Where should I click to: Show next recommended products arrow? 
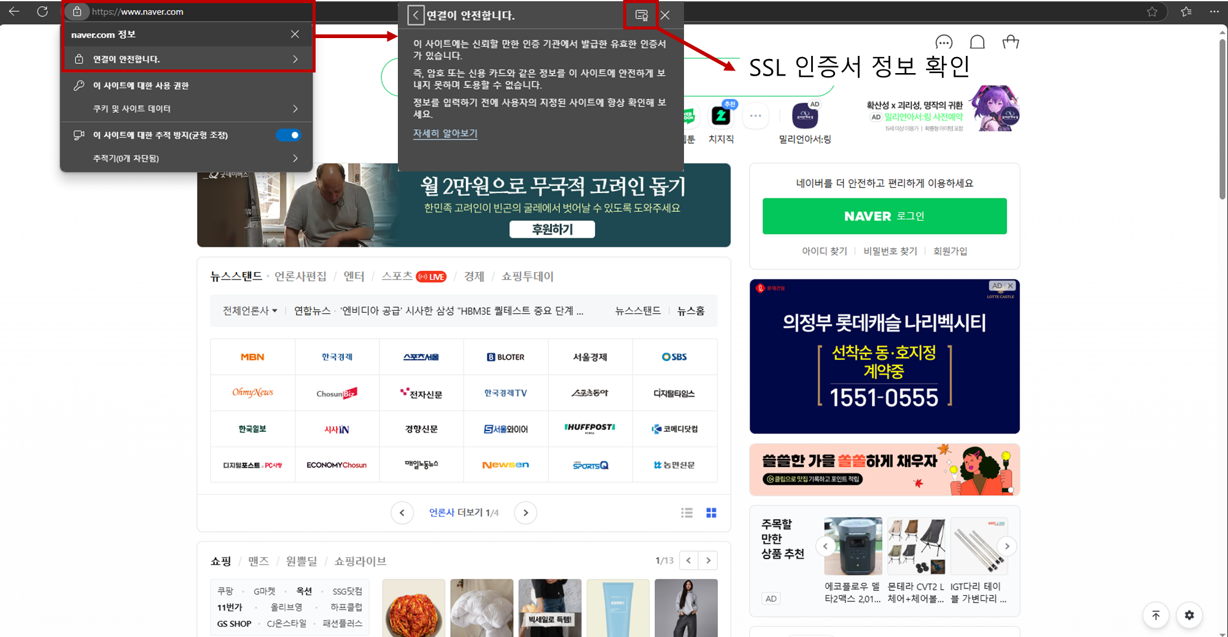coord(1007,546)
